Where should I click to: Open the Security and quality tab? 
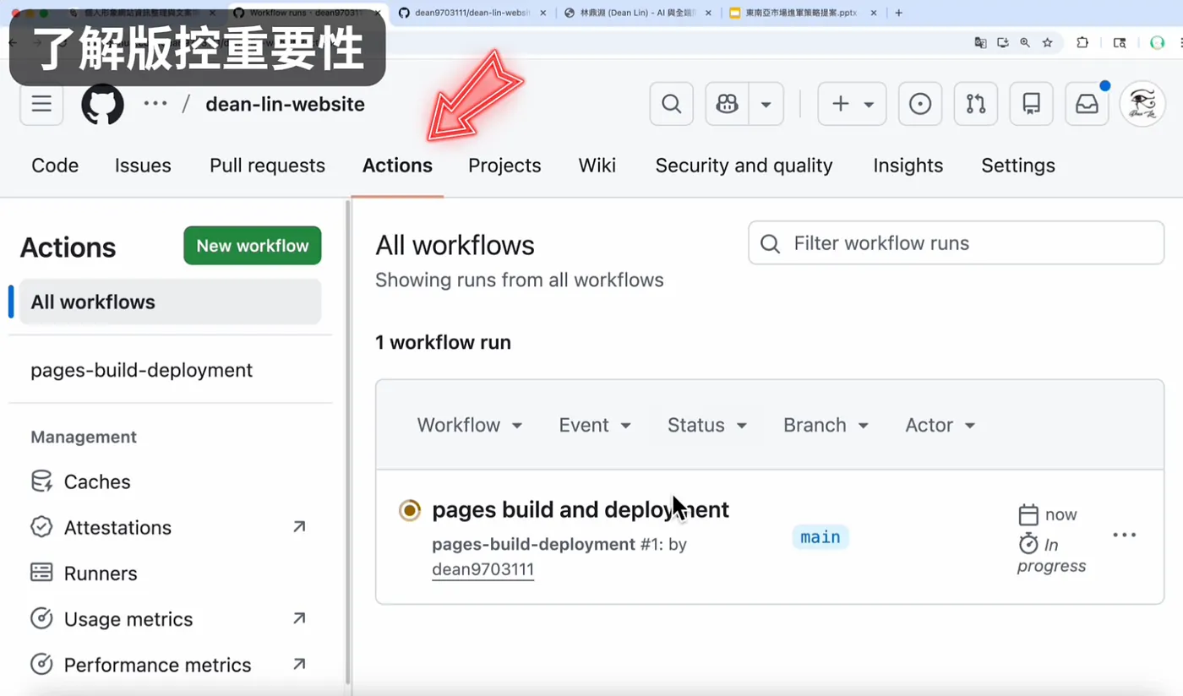(x=744, y=166)
